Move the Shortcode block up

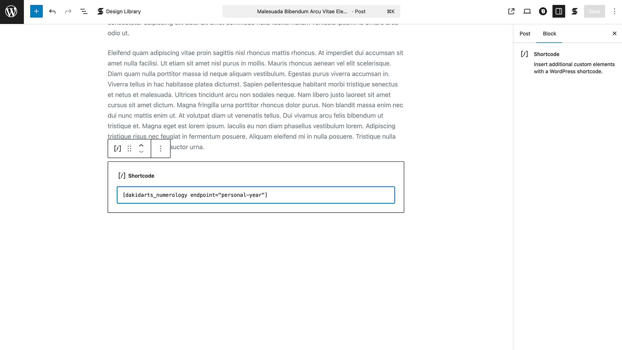[141, 145]
